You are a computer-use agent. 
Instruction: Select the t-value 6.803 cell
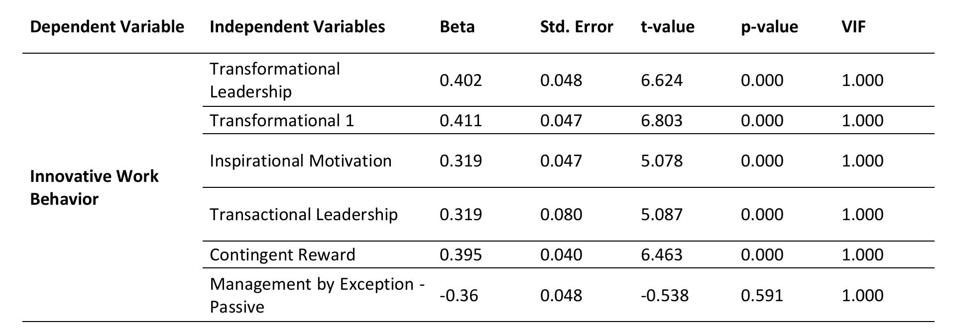662,120
